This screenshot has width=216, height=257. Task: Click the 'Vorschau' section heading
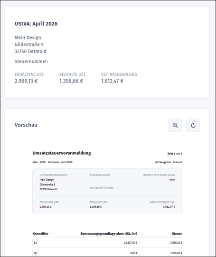[x=26, y=125]
